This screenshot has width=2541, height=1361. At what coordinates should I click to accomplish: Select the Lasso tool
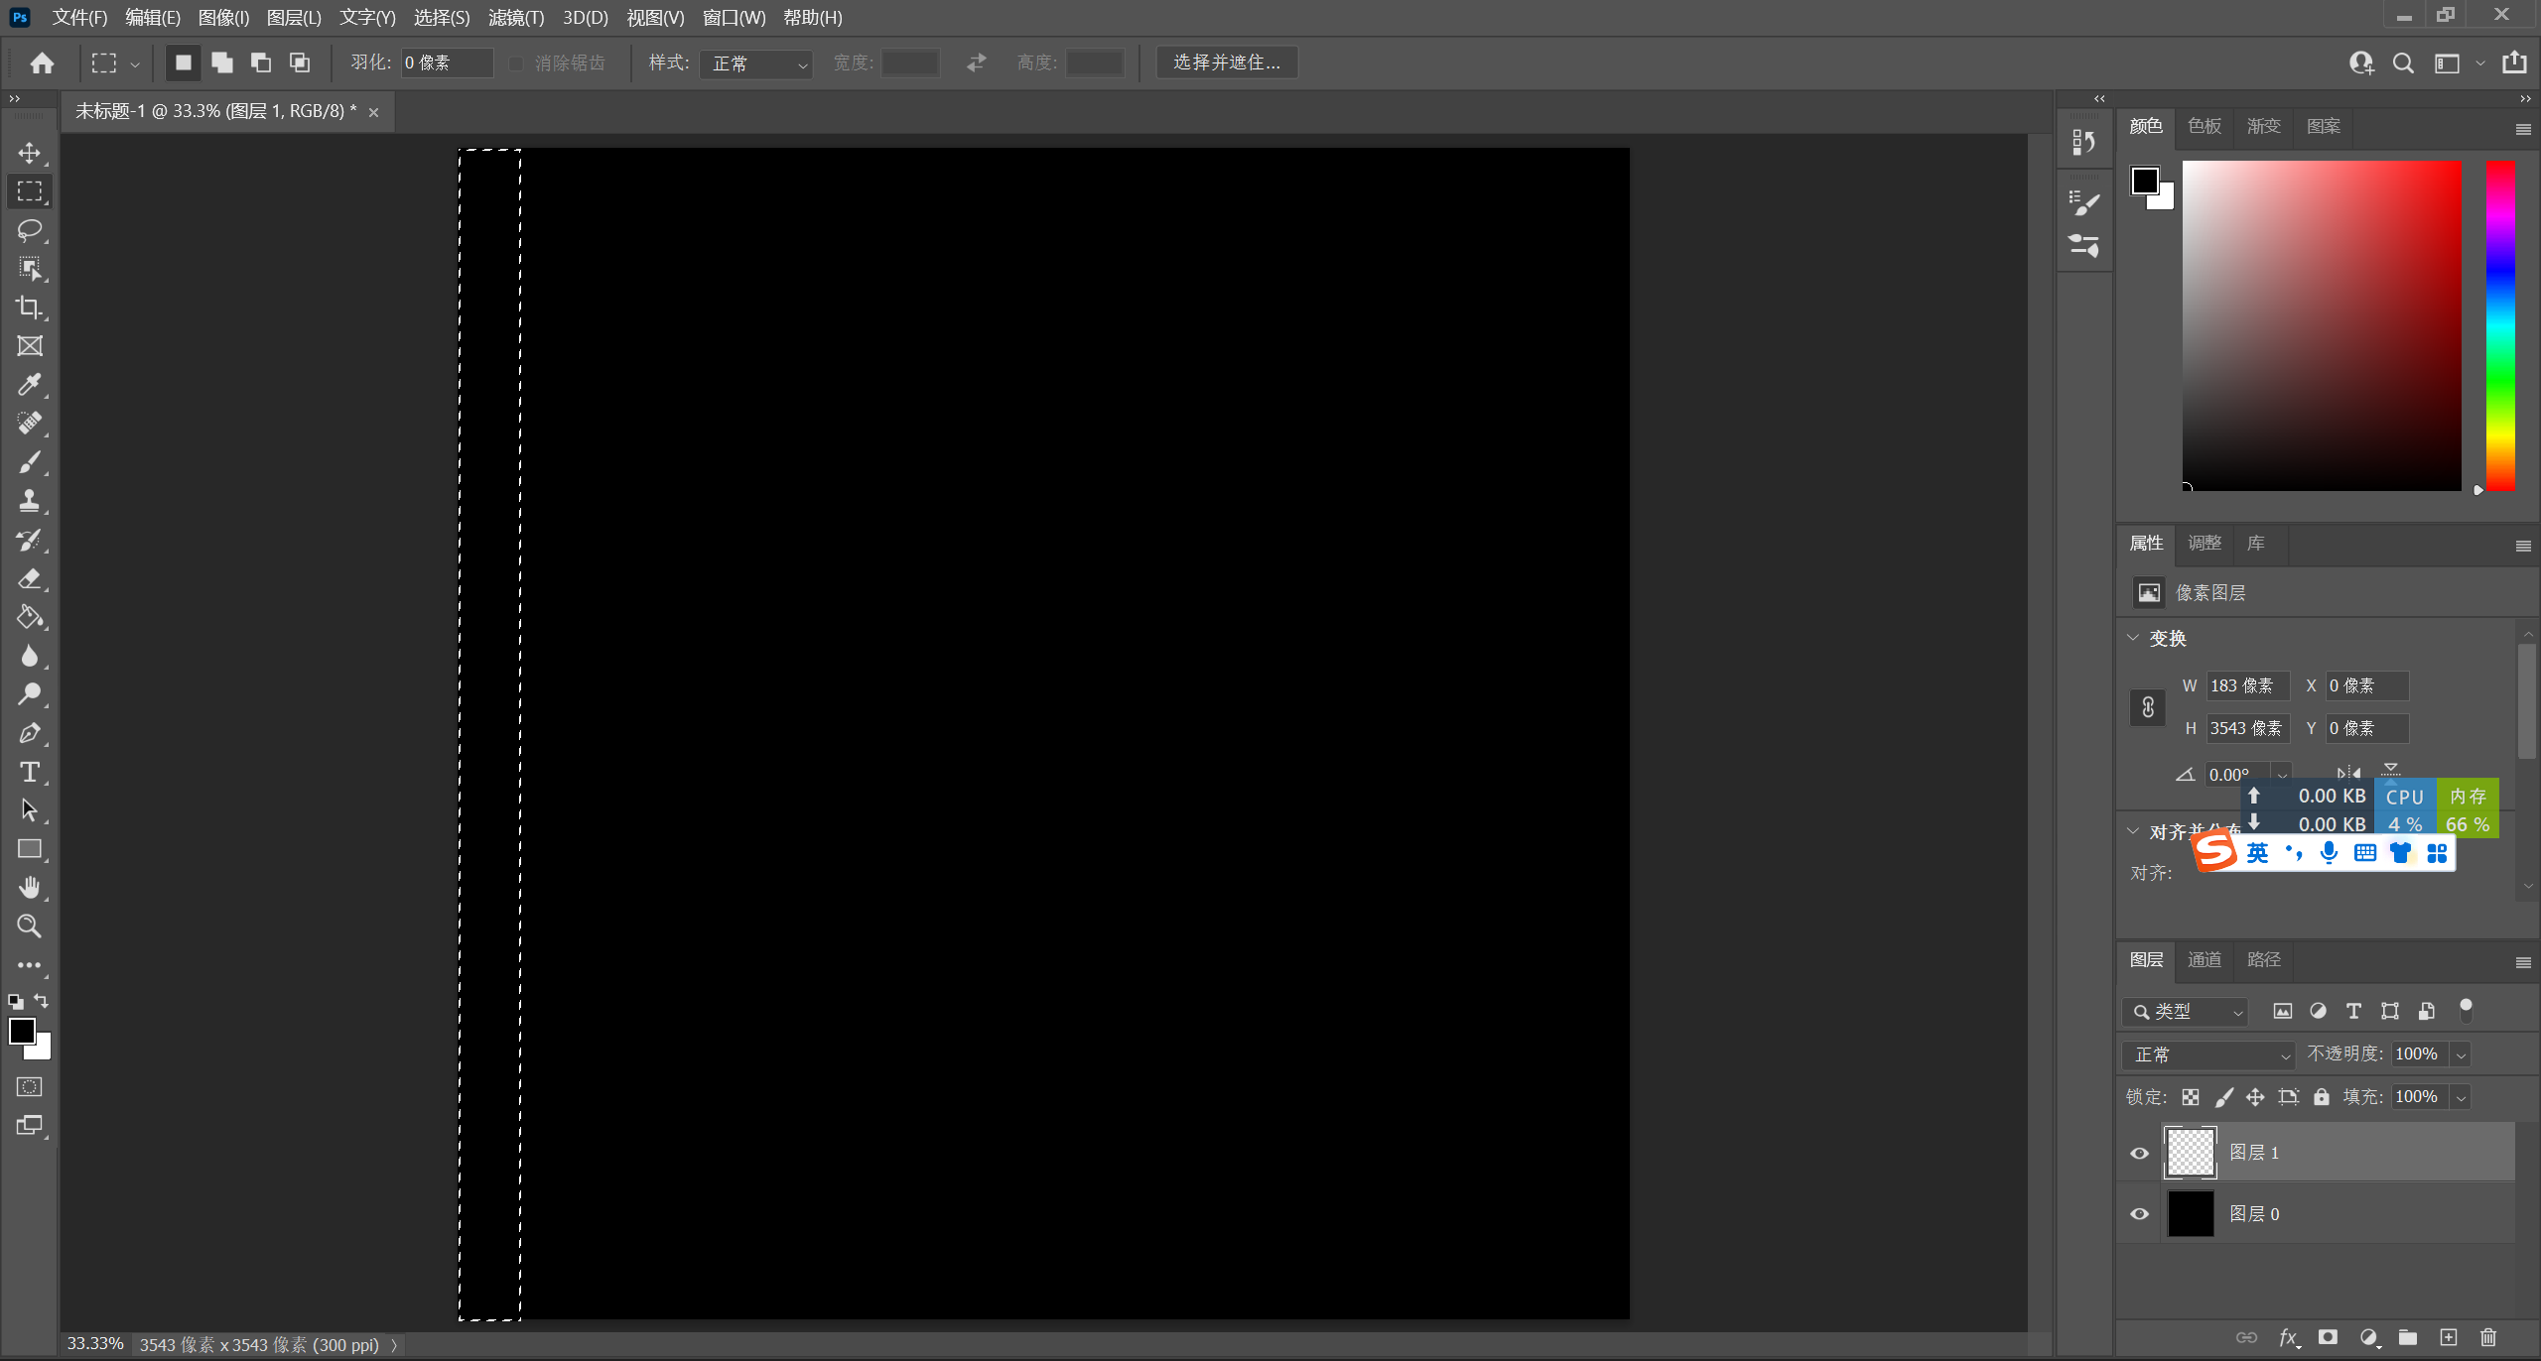(x=29, y=230)
